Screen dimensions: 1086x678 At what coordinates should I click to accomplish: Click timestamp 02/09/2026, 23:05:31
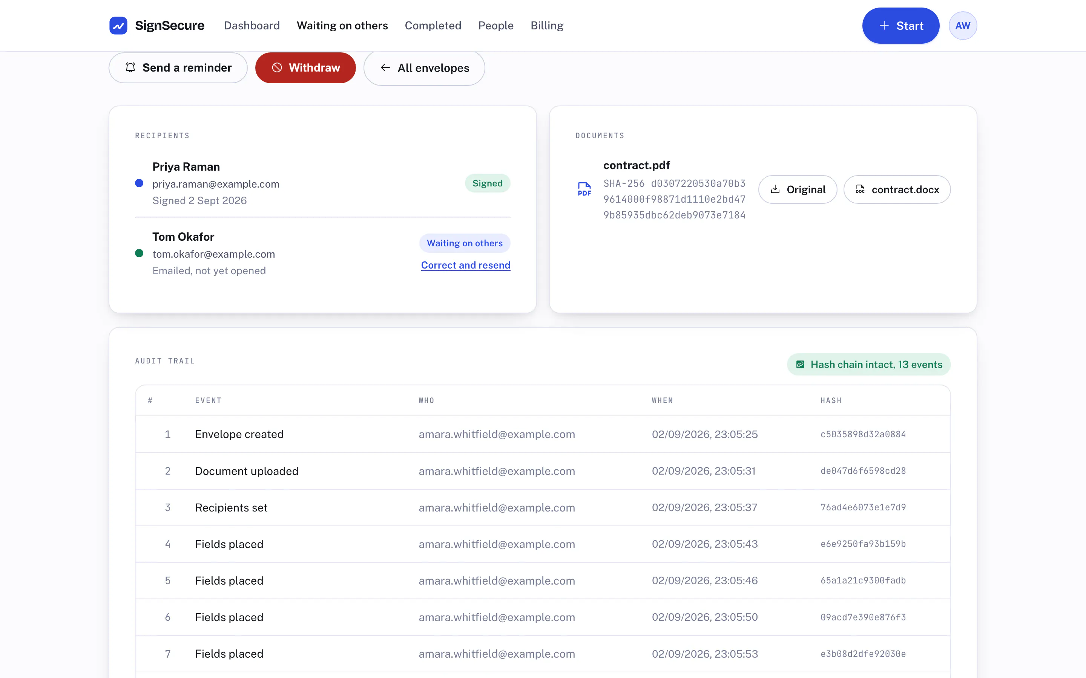pyautogui.click(x=704, y=471)
